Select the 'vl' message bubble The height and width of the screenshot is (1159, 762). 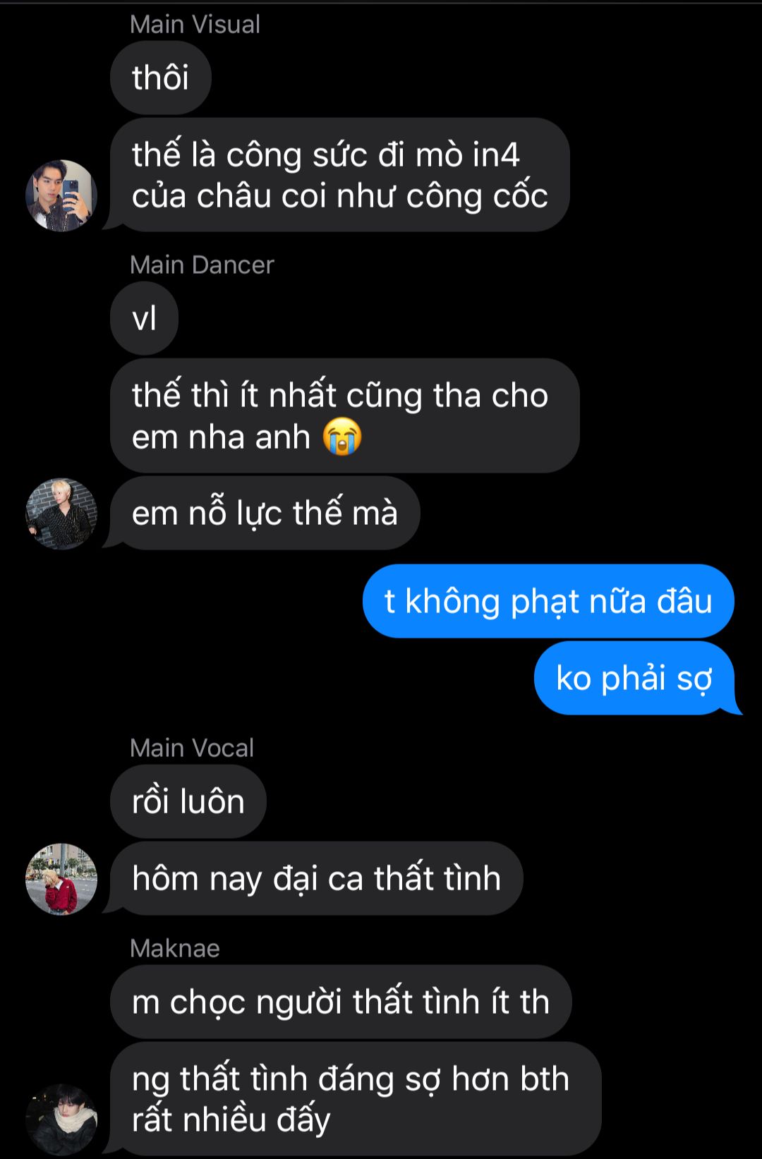pos(145,318)
